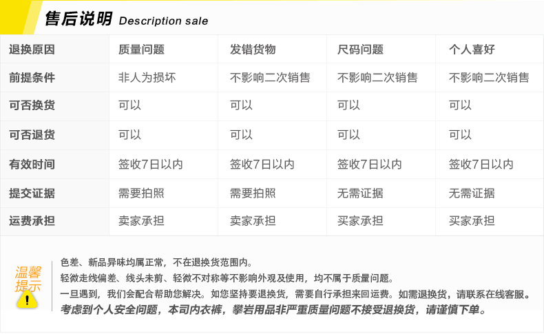Screen dimensions: 544x334
Task: Click 无需证据 under 尺码问题
Action: coord(360,194)
